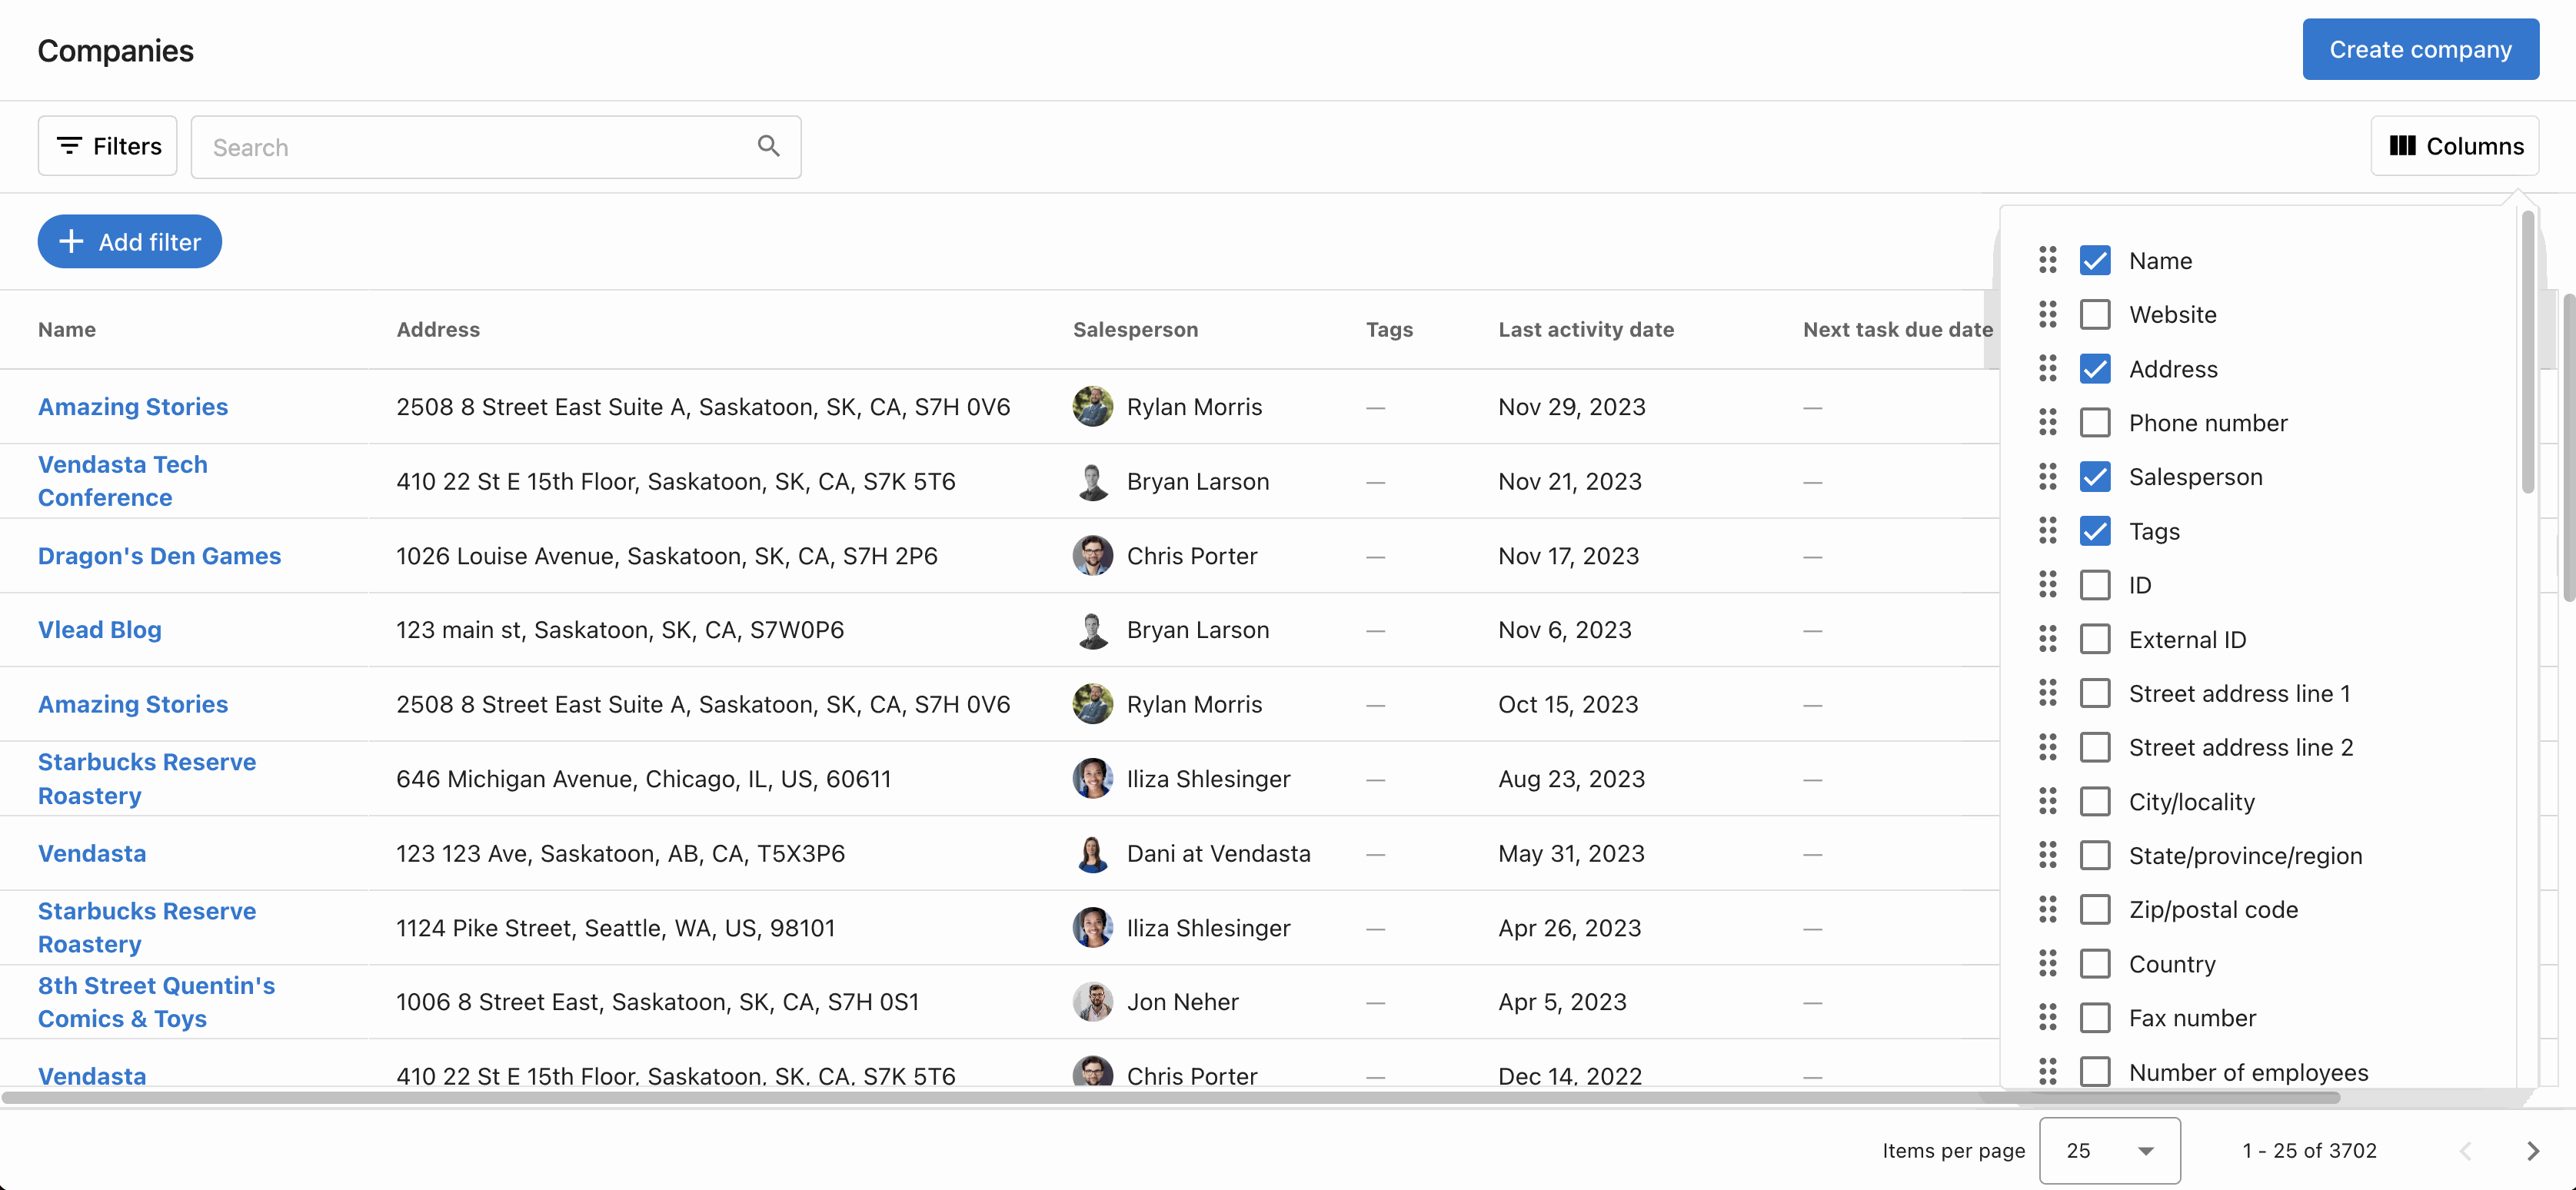Enable the Website column checkbox

pyautogui.click(x=2094, y=314)
